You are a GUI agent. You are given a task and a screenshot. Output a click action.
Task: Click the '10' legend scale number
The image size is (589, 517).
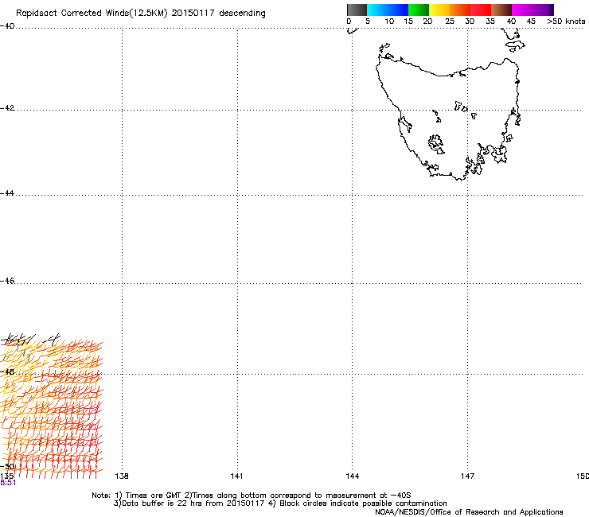(x=389, y=21)
